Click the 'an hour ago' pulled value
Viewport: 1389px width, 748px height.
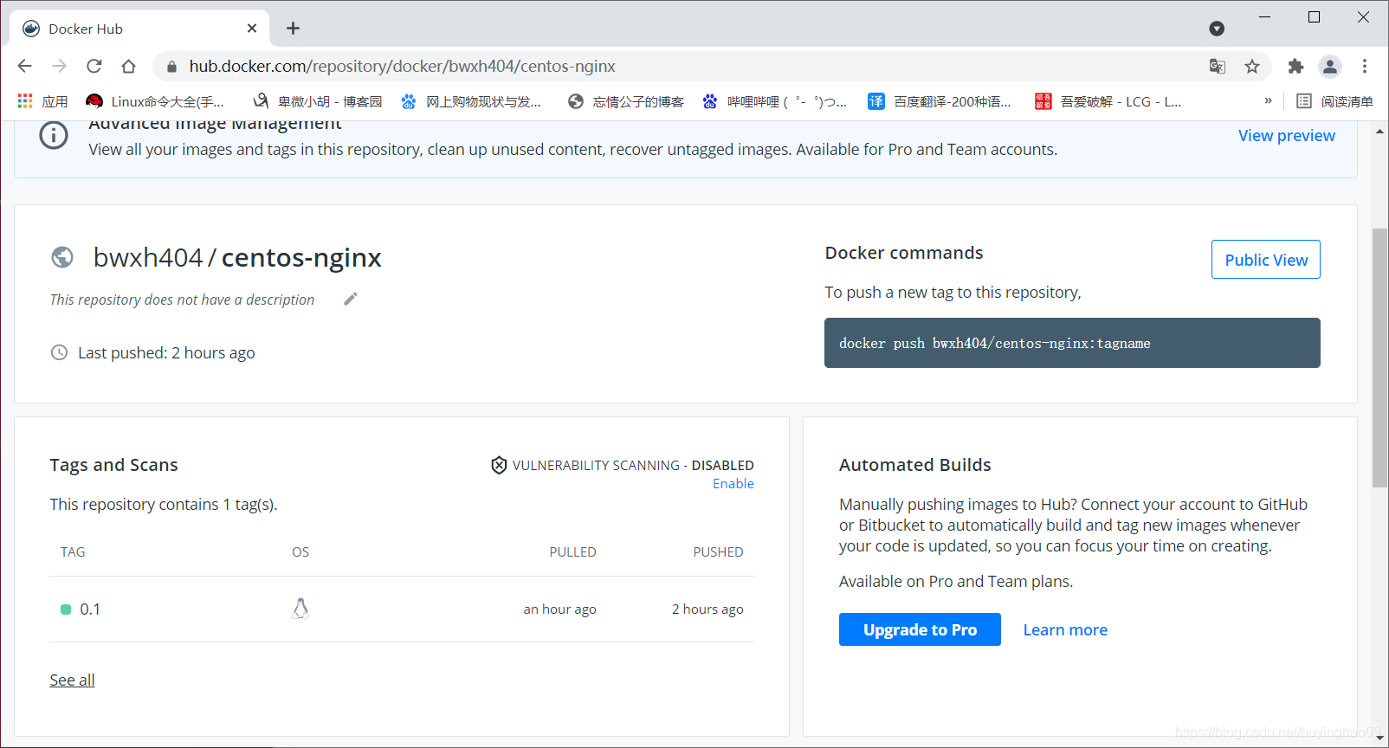pos(559,609)
